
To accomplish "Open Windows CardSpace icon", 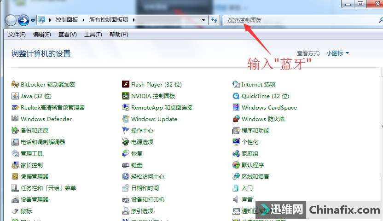I will [236, 107].
